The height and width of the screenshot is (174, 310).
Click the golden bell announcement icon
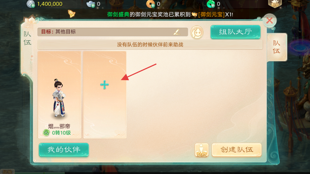[x=72, y=14]
